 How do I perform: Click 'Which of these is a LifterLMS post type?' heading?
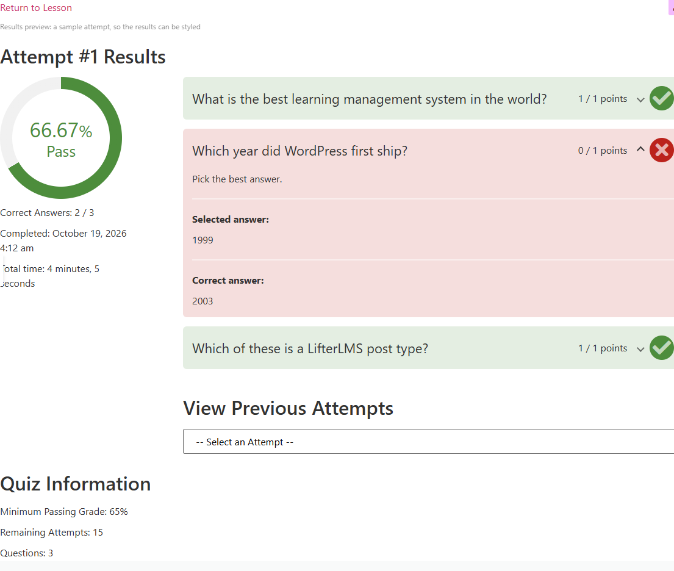pos(310,348)
